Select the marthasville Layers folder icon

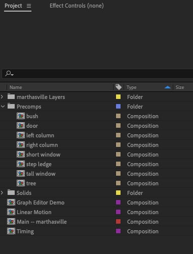click(11, 96)
